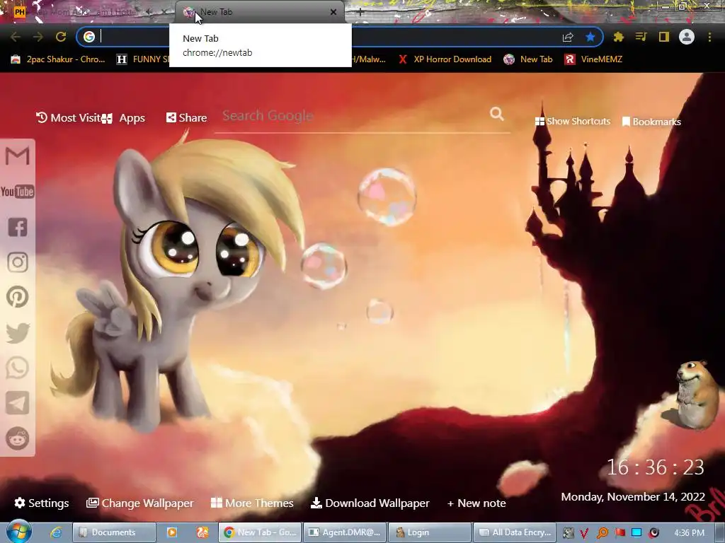Click the 16:36:23 clock display

coord(655,467)
